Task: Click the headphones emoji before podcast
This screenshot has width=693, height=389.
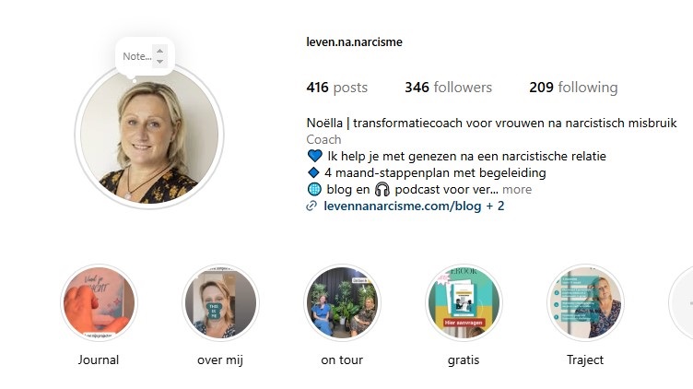Action: click(382, 190)
